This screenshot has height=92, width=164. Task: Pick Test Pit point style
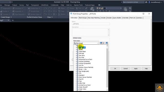coord(81,79)
